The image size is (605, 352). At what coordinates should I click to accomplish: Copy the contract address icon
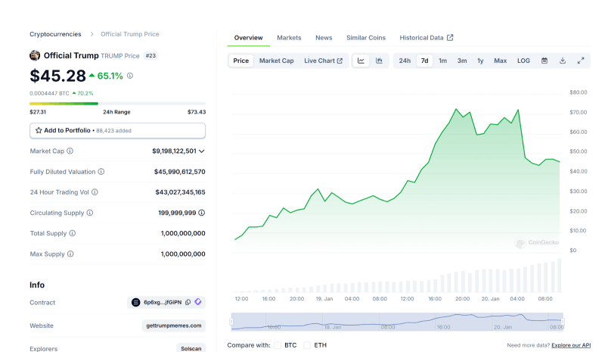pos(188,302)
